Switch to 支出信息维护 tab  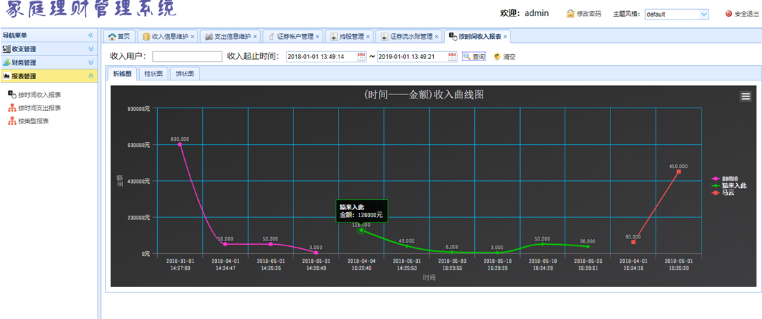pos(229,36)
